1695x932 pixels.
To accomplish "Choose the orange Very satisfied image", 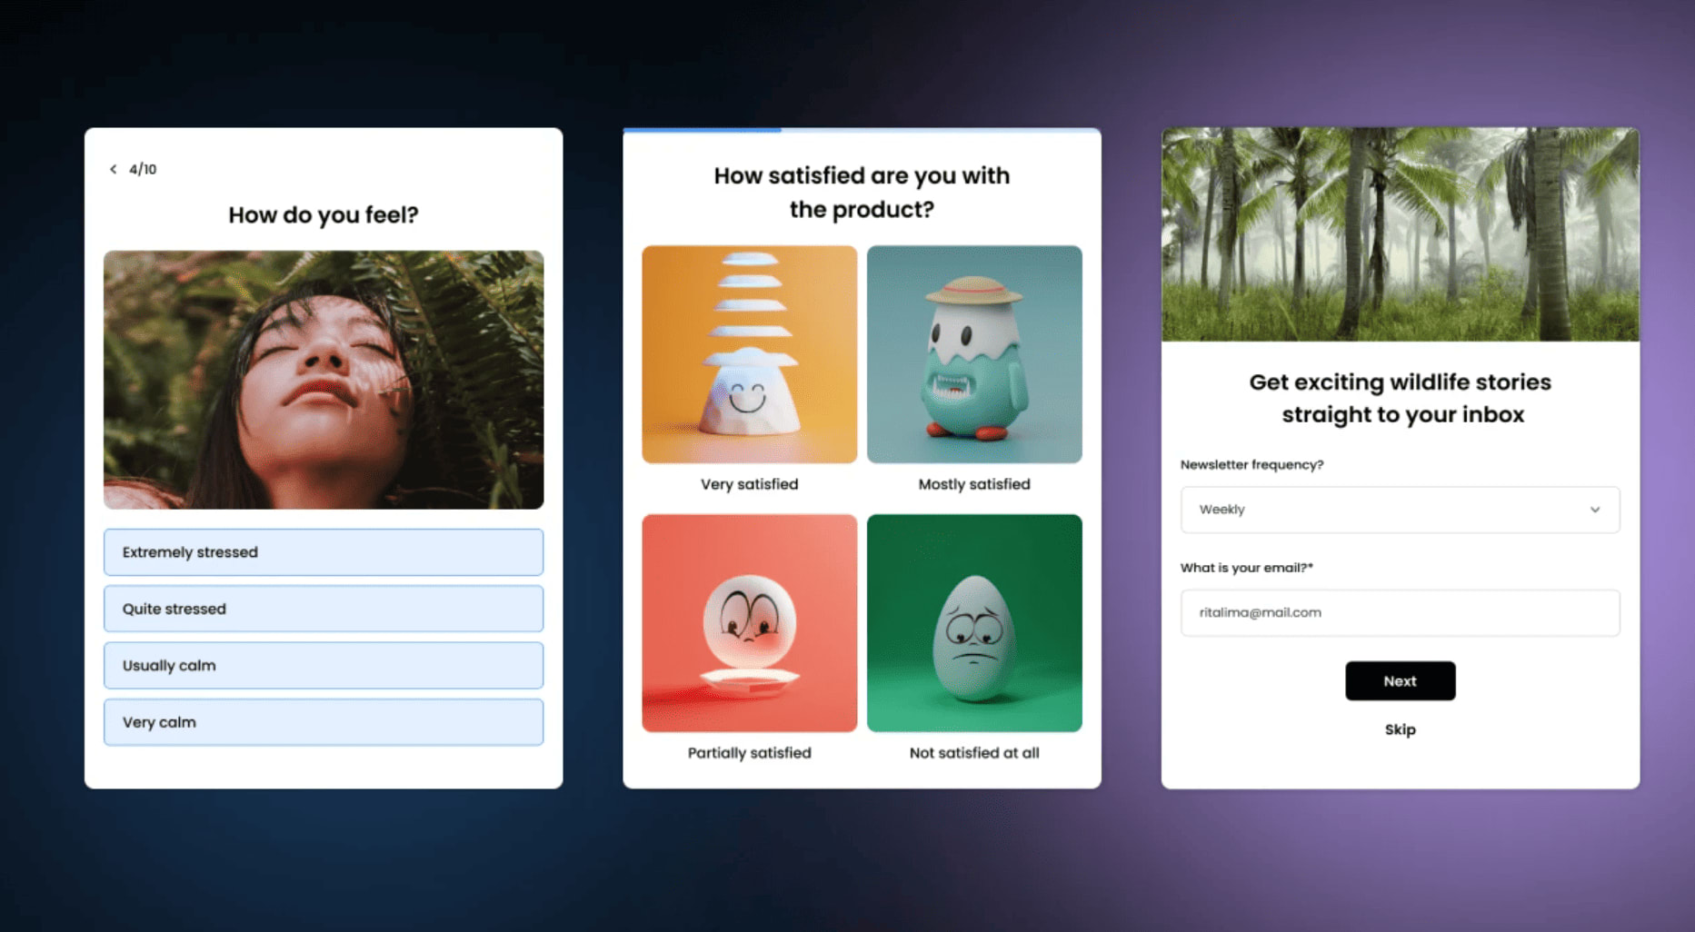I will (x=749, y=354).
